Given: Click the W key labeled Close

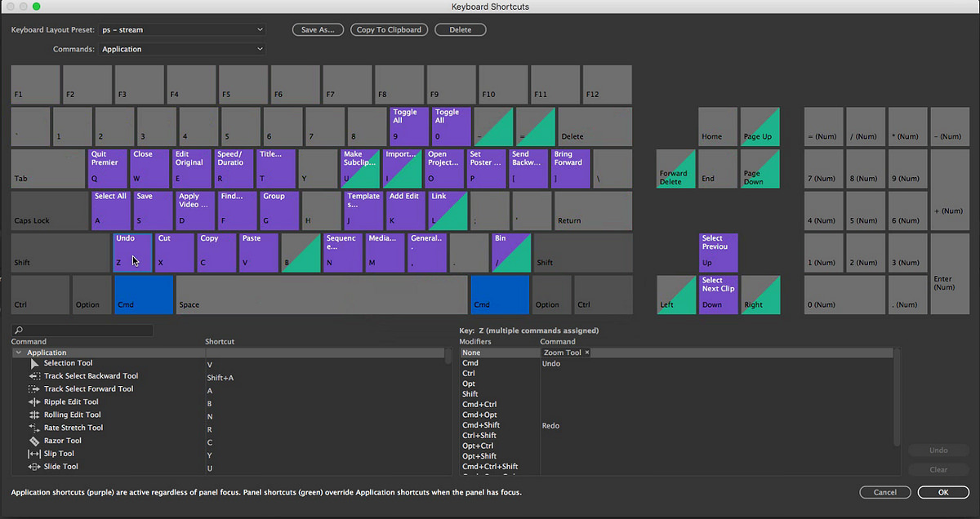Looking at the screenshot, I should pos(150,168).
